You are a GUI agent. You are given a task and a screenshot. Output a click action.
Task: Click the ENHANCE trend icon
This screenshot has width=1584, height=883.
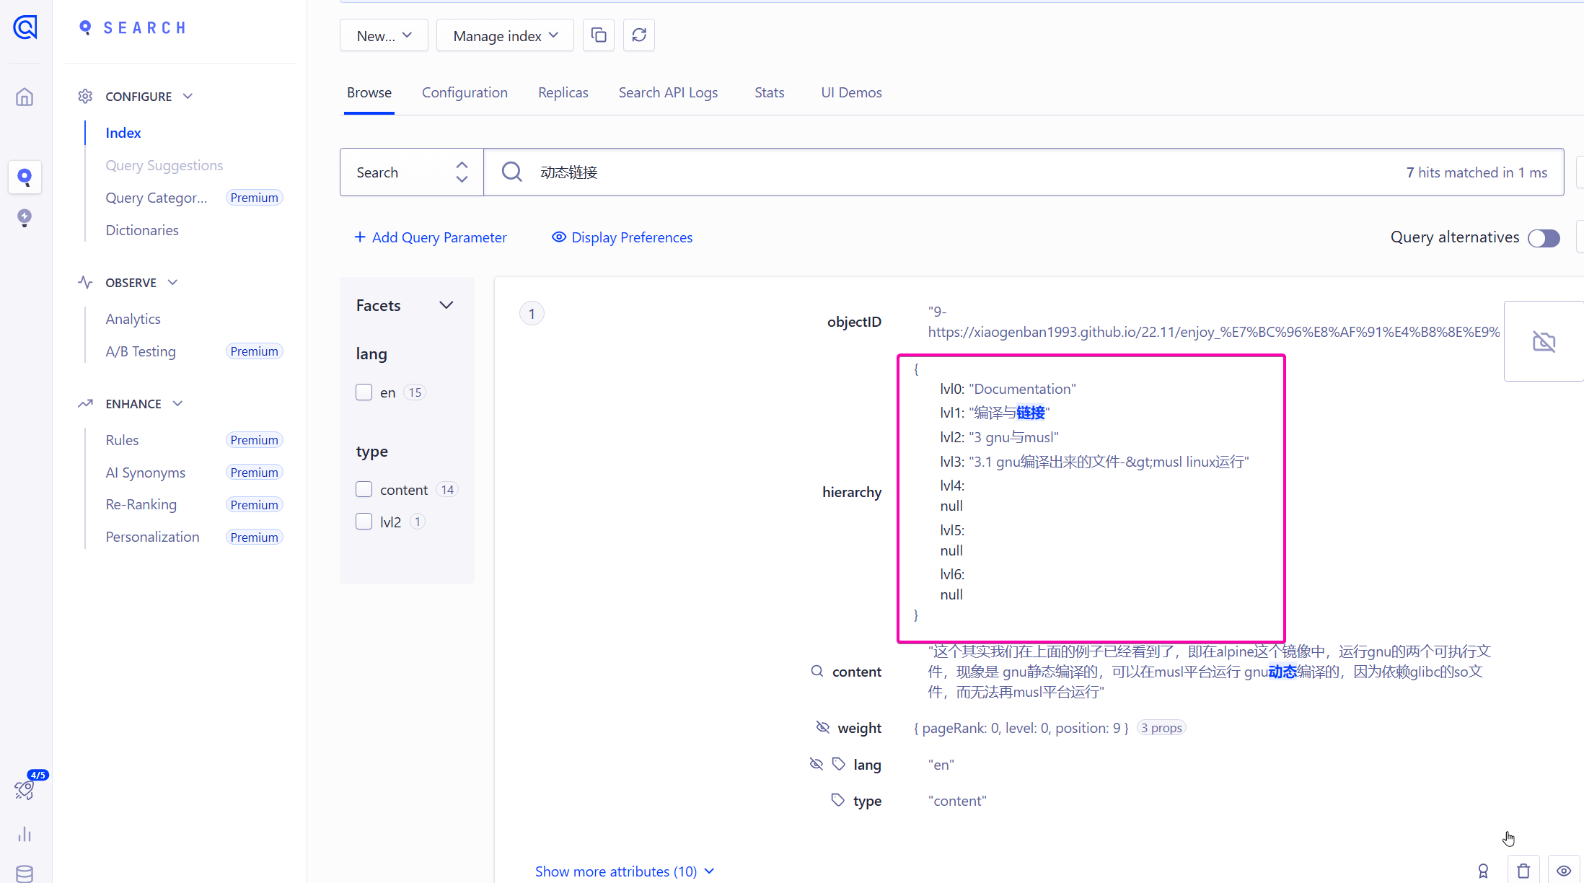[x=85, y=403]
